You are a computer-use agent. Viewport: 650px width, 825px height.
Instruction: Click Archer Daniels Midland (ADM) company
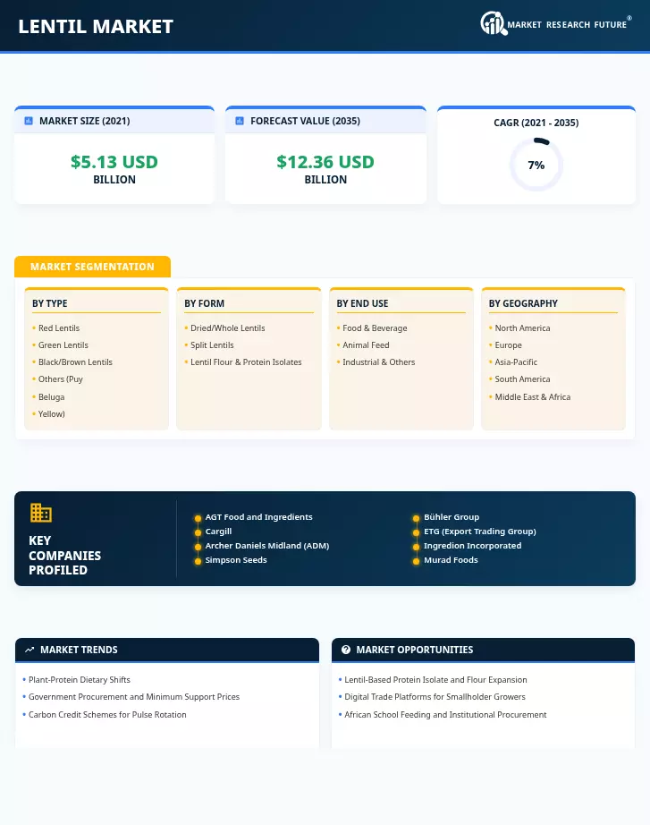[x=267, y=546]
